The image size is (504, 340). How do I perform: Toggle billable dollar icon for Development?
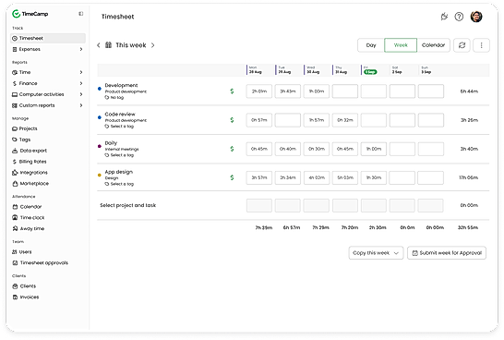click(232, 91)
